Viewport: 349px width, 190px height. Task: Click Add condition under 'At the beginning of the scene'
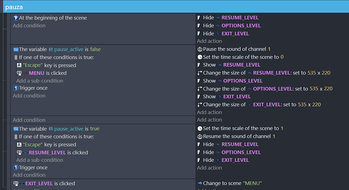tap(29, 26)
